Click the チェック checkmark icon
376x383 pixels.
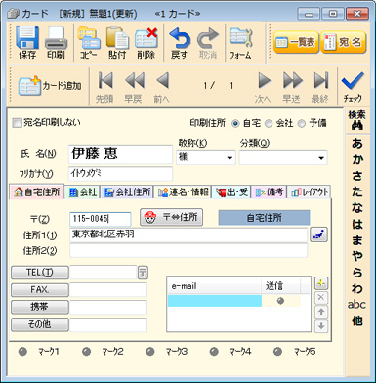tap(353, 82)
